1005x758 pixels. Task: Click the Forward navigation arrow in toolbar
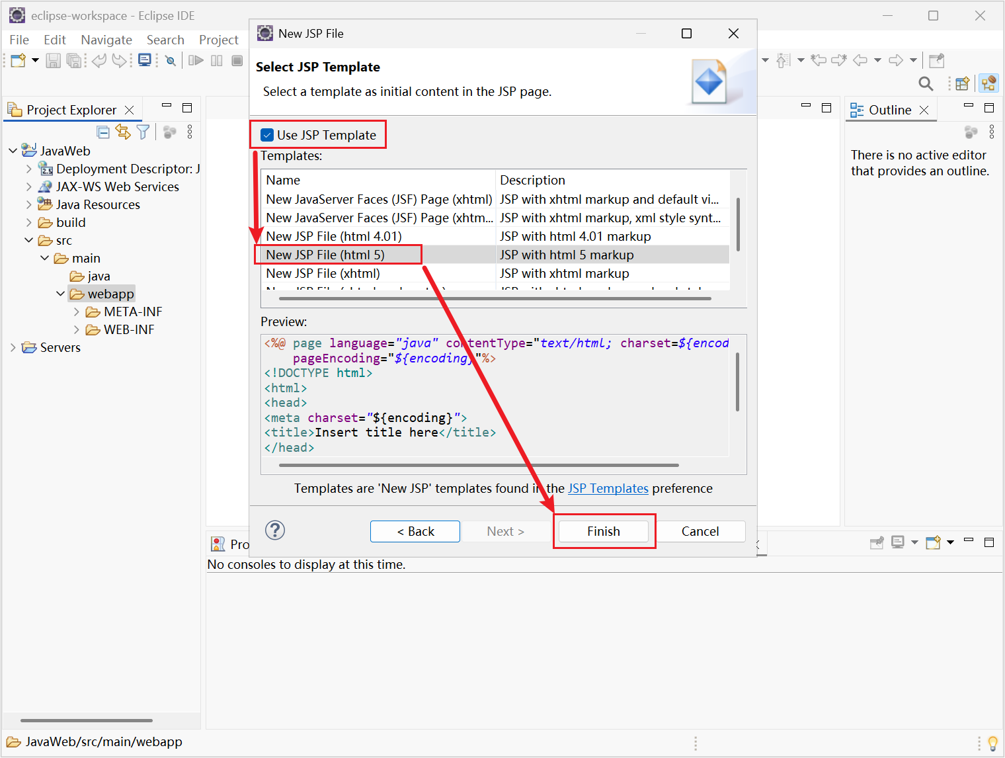(x=896, y=61)
